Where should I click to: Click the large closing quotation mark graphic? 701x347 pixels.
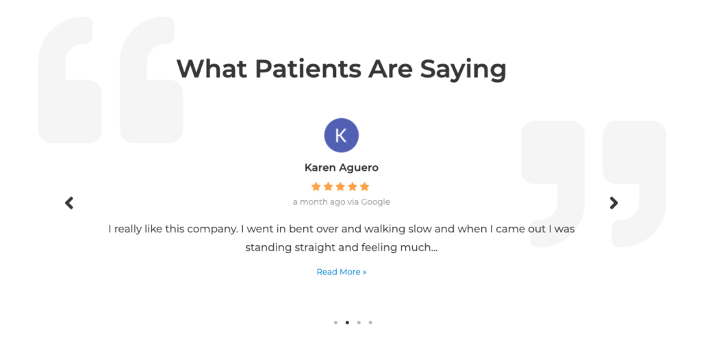594,184
